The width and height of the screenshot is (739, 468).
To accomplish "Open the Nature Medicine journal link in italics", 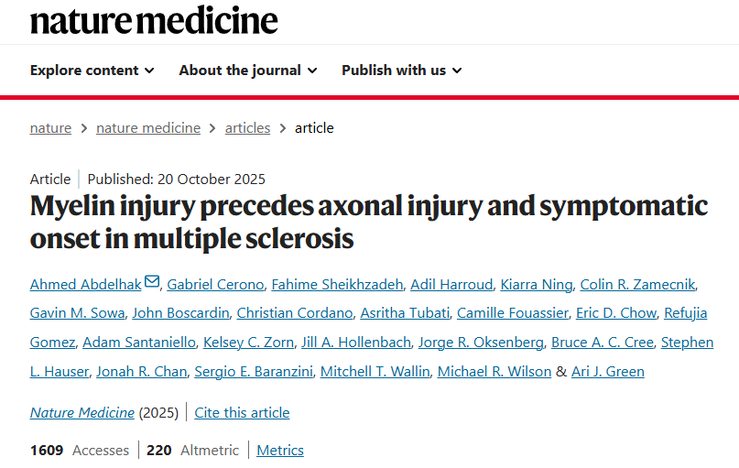I will tap(82, 413).
